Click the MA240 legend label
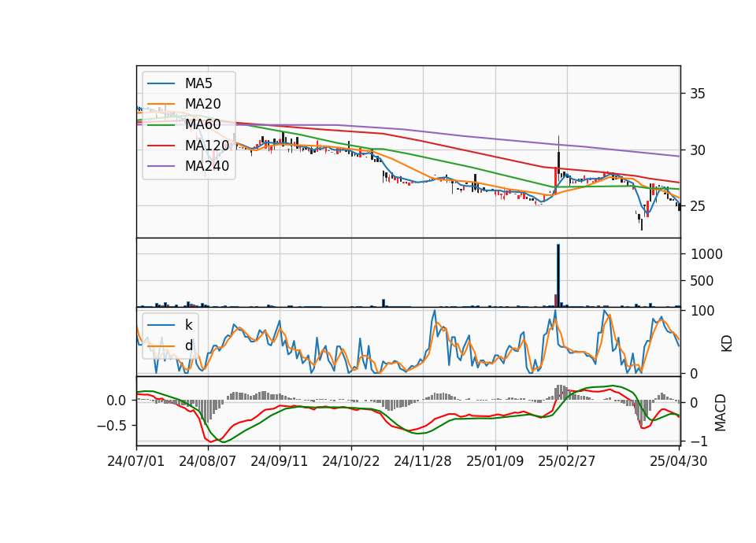The image size is (756, 543). tap(207, 166)
